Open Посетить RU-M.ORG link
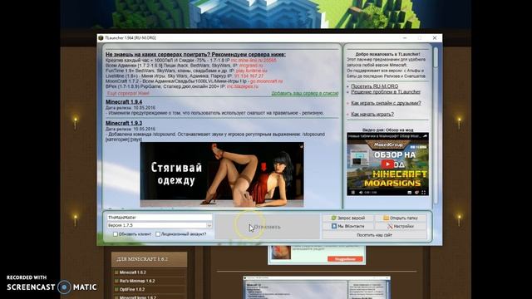Screen dimensions: 532x299 point(375,86)
